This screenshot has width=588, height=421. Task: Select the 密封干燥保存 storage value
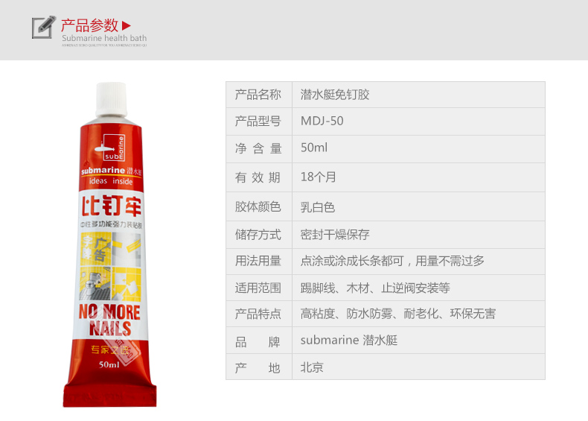pos(335,235)
